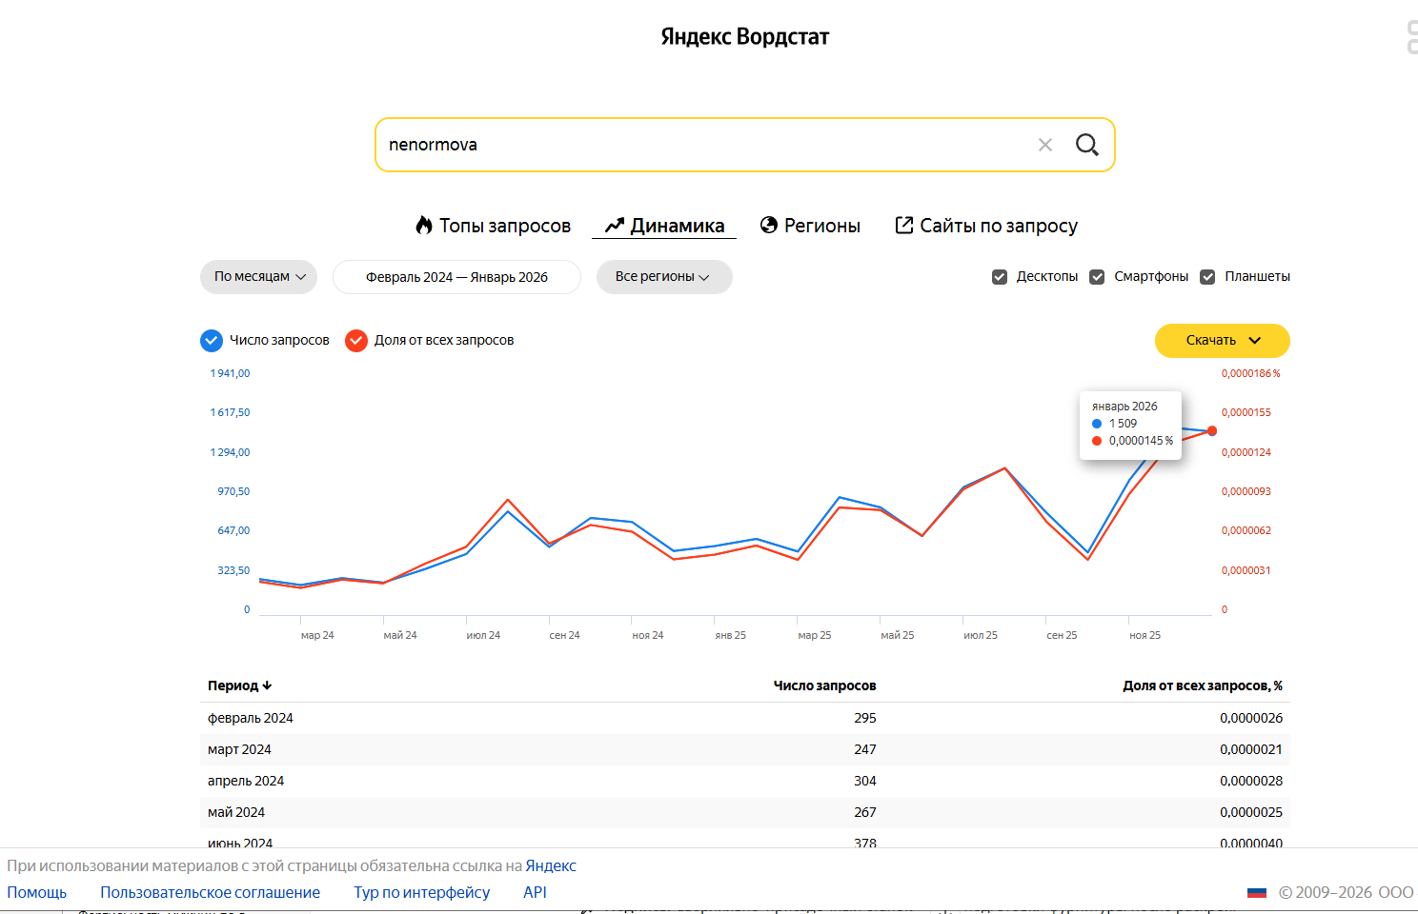
Task: Click the magnifier search icon
Action: coord(1086,145)
